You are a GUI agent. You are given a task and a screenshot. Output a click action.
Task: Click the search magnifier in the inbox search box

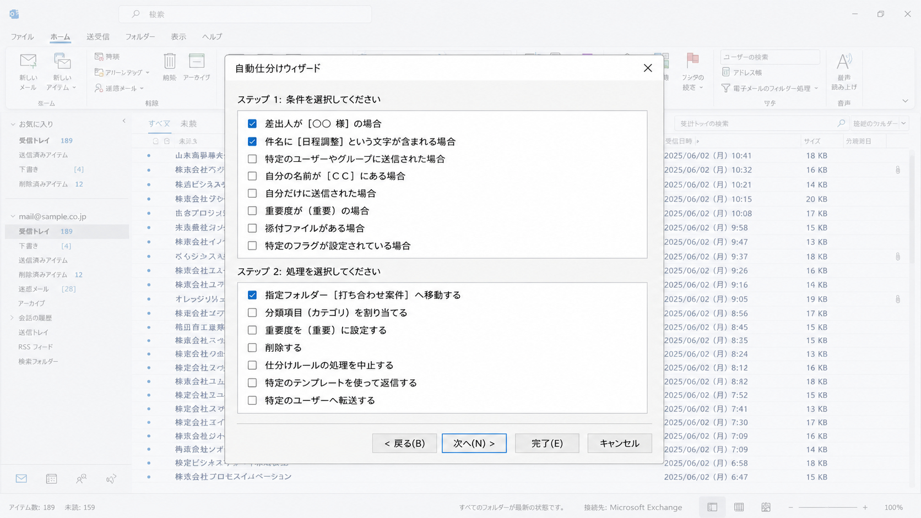pyautogui.click(x=841, y=123)
